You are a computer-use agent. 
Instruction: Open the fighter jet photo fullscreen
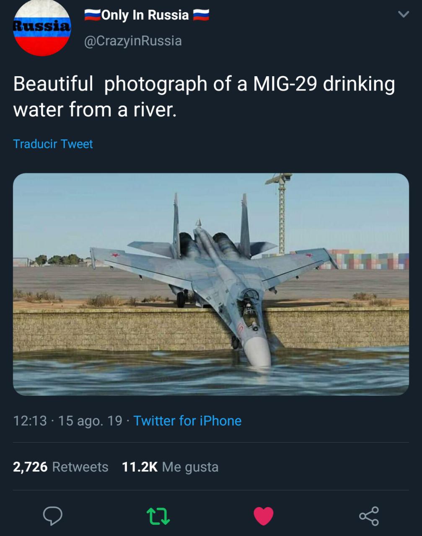[x=211, y=284]
